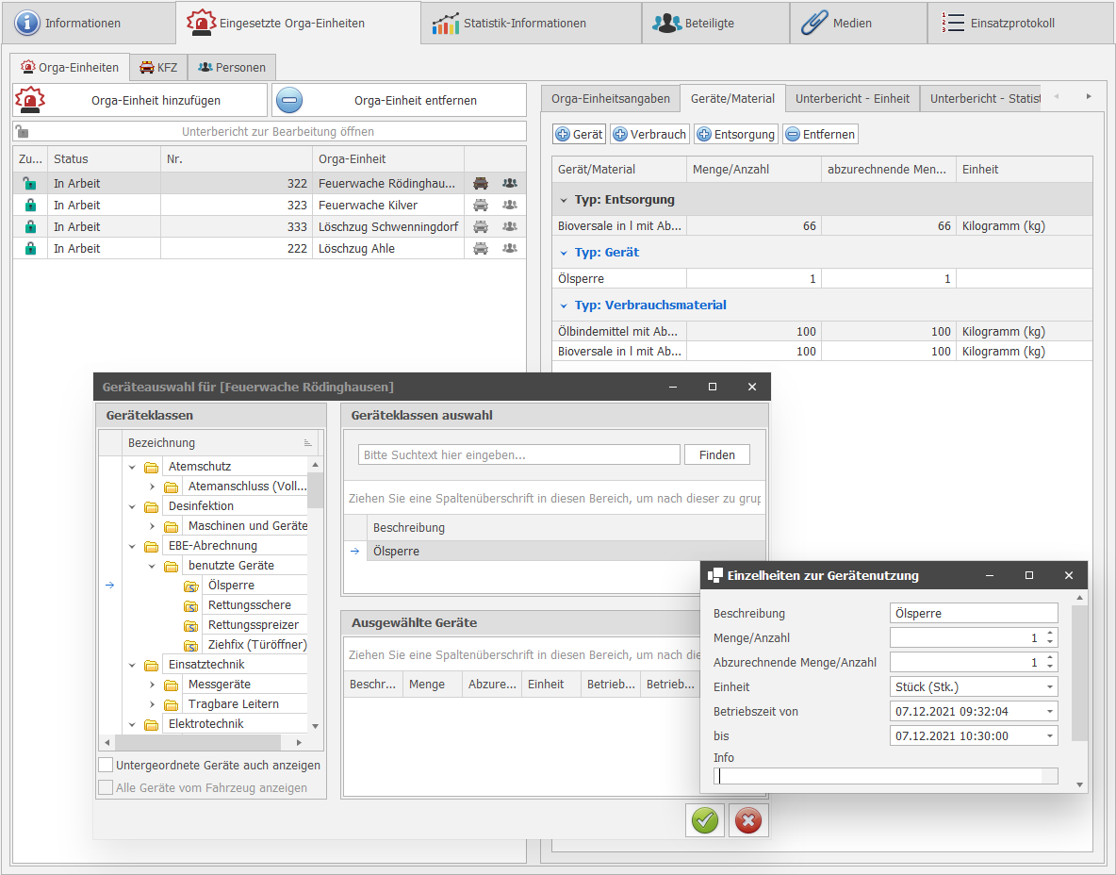Click Orga-Einheit hinzufügen button
1116x875 pixels.
139,100
